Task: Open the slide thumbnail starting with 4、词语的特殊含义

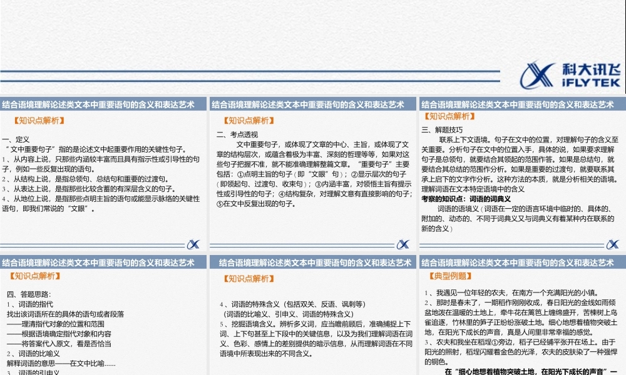Action: (x=312, y=315)
